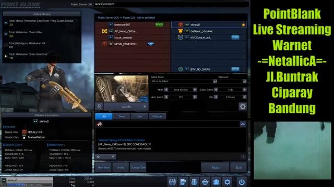Click the Exit room button
This screenshot has height=187, width=334.
pyautogui.click(x=238, y=167)
